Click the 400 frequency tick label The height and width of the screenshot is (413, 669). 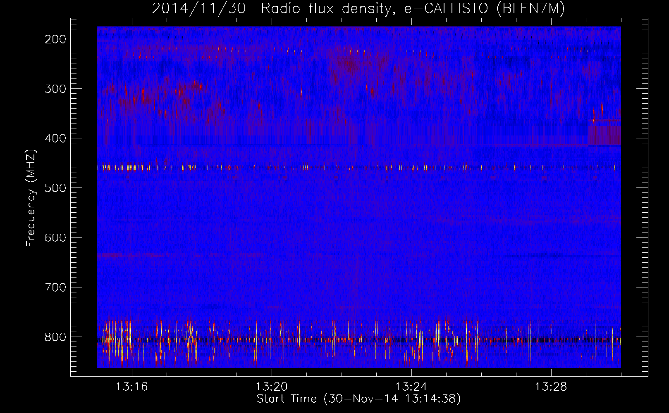55,138
